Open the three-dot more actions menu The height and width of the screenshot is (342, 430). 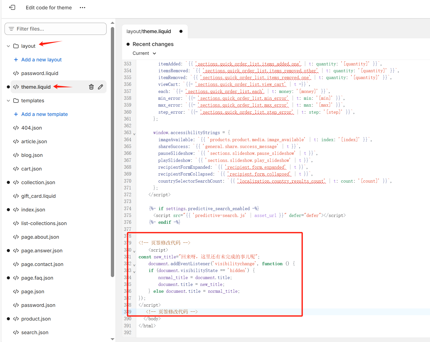(x=82, y=8)
